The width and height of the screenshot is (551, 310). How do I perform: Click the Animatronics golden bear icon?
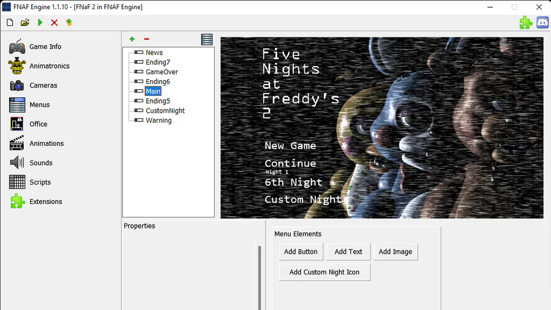click(x=17, y=66)
